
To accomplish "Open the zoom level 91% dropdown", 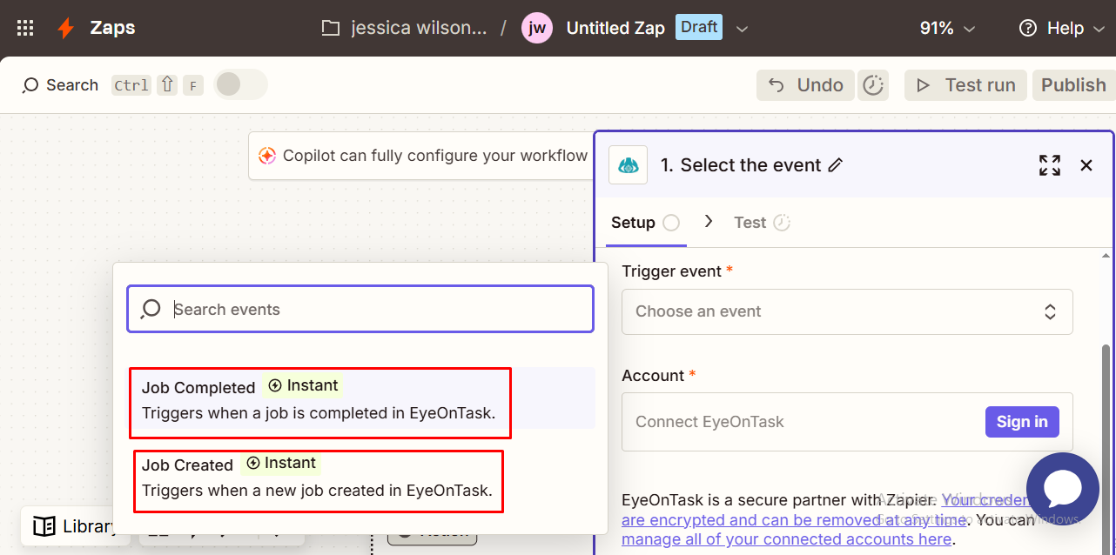I will click(947, 28).
